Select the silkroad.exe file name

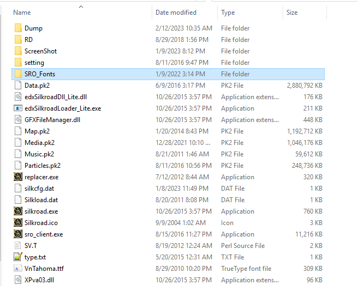pyautogui.click(x=41, y=211)
